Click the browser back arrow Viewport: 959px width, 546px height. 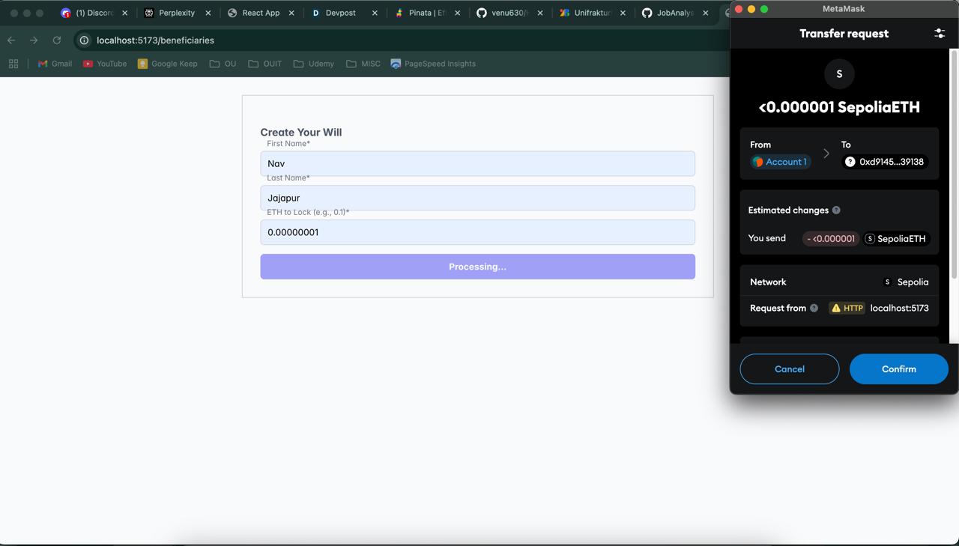coord(11,40)
